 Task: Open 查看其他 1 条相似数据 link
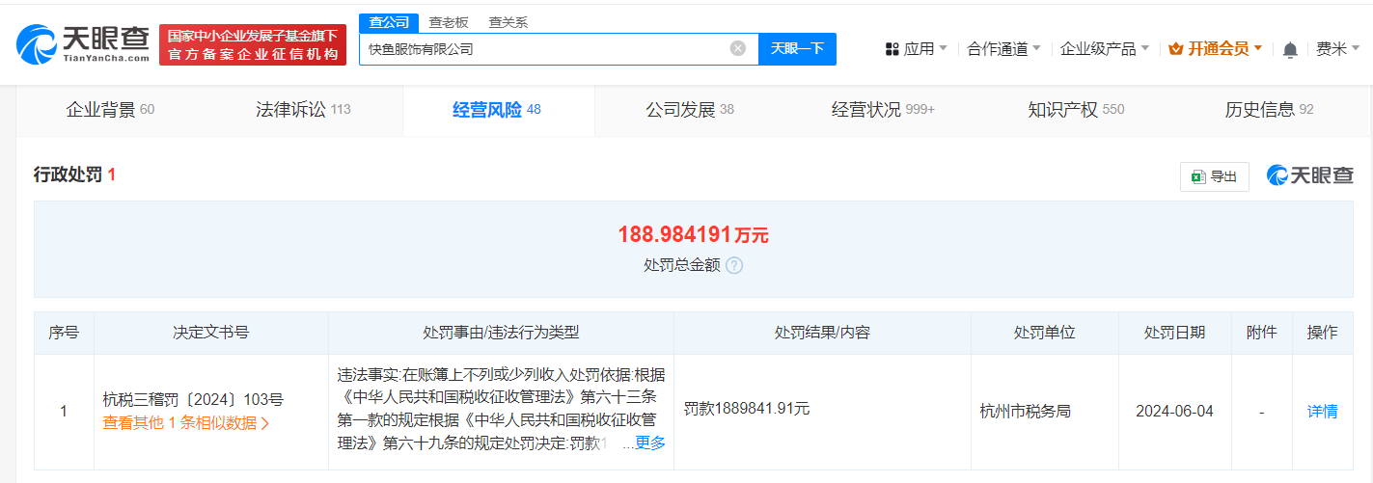185,422
